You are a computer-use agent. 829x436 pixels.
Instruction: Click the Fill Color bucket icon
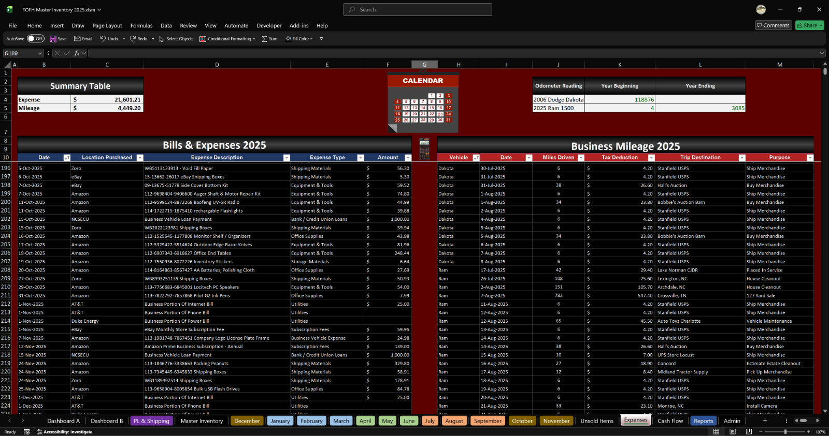[288, 39]
